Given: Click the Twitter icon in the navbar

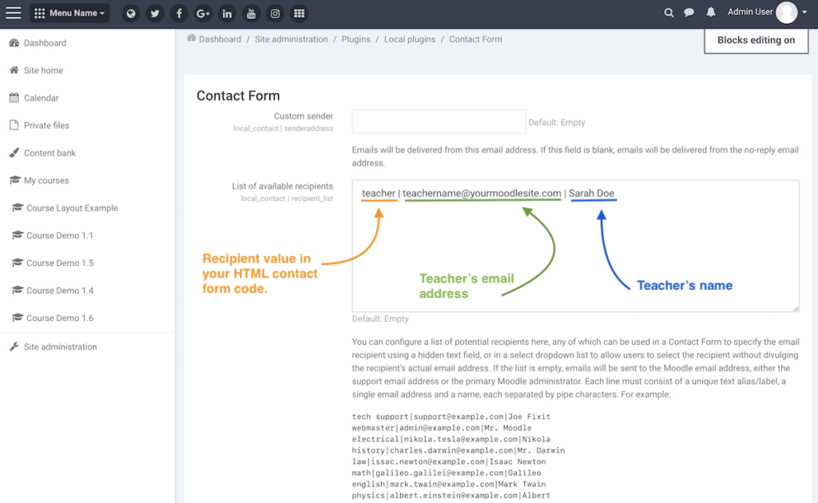Looking at the screenshot, I should click(154, 13).
